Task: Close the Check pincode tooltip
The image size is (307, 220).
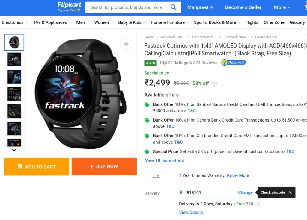Action: pos(290,192)
